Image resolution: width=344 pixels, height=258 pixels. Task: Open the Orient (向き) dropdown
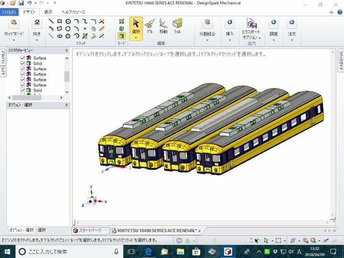[x=37, y=40]
